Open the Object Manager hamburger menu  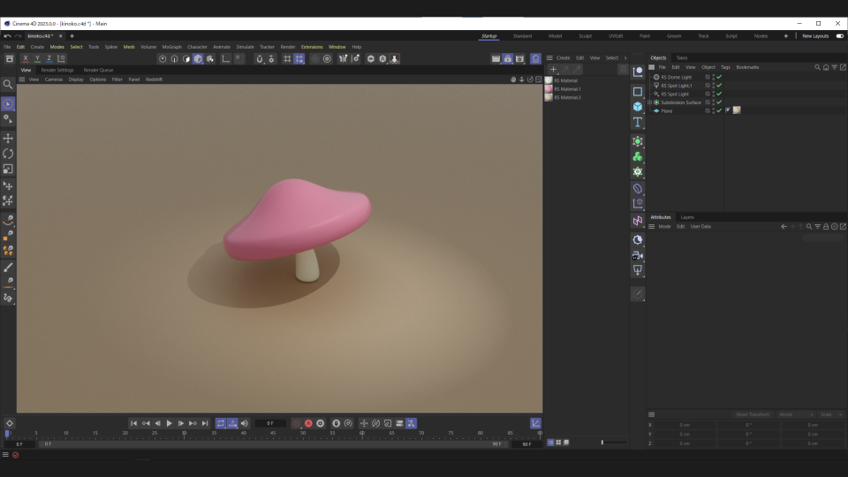(652, 67)
